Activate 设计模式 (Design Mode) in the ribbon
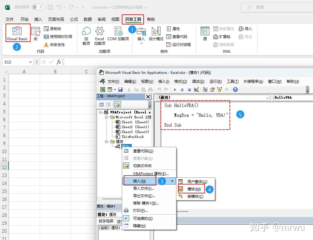 click(x=156, y=34)
